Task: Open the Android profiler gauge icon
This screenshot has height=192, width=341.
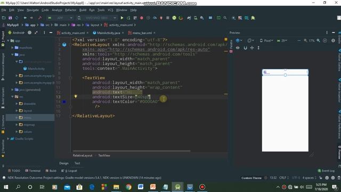Action: [x=155, y=18]
